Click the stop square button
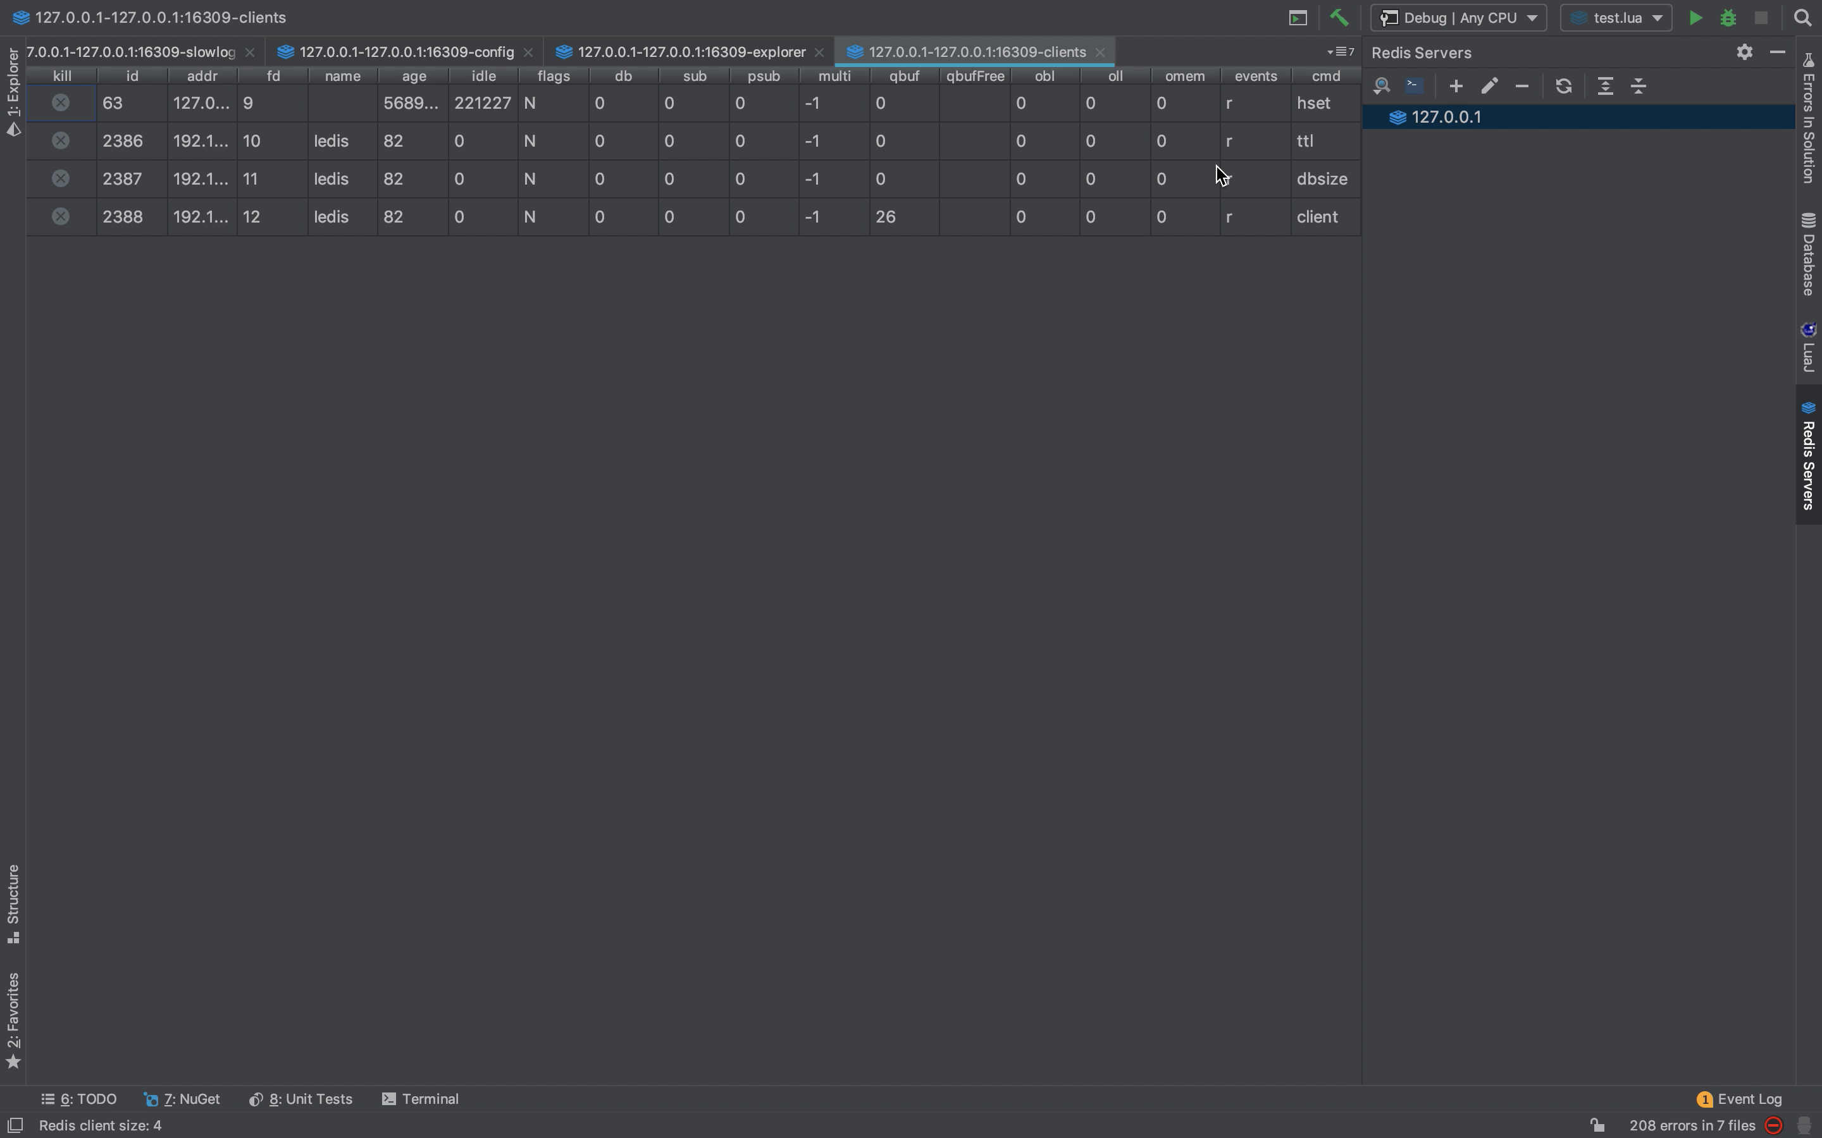The image size is (1822, 1138). 1761,17
